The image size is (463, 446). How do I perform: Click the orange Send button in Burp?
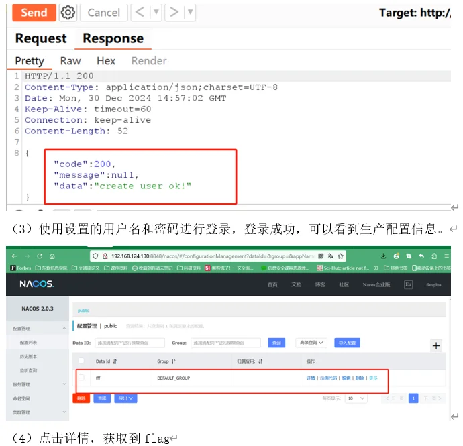34,13
